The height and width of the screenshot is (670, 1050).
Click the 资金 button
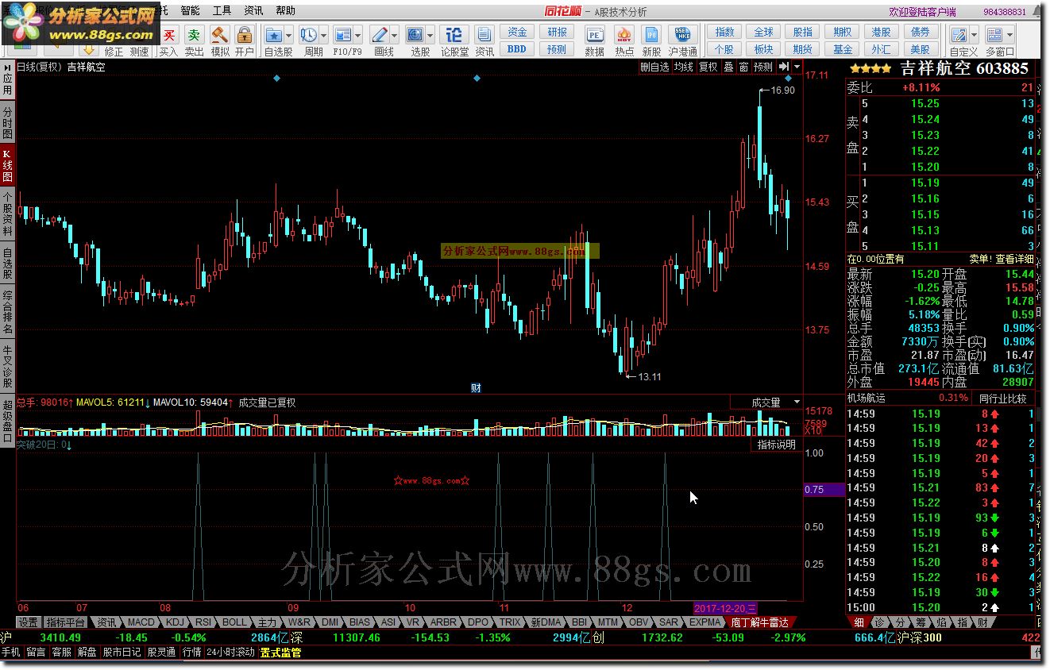[x=517, y=32]
